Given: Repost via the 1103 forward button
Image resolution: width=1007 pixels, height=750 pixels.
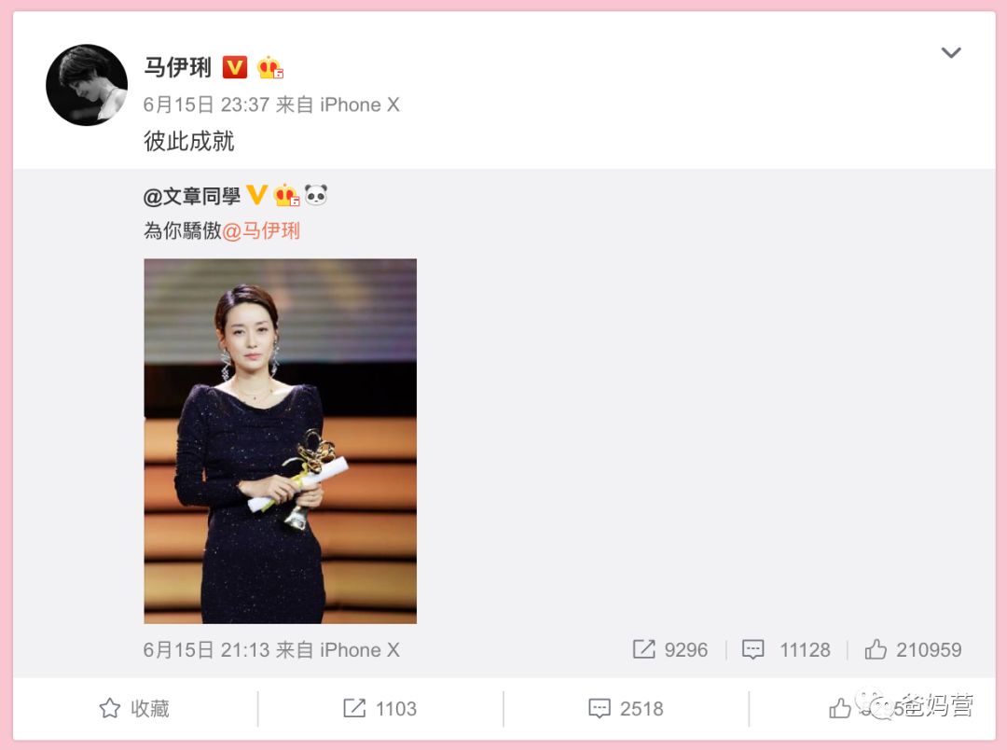Looking at the screenshot, I should point(379,708).
